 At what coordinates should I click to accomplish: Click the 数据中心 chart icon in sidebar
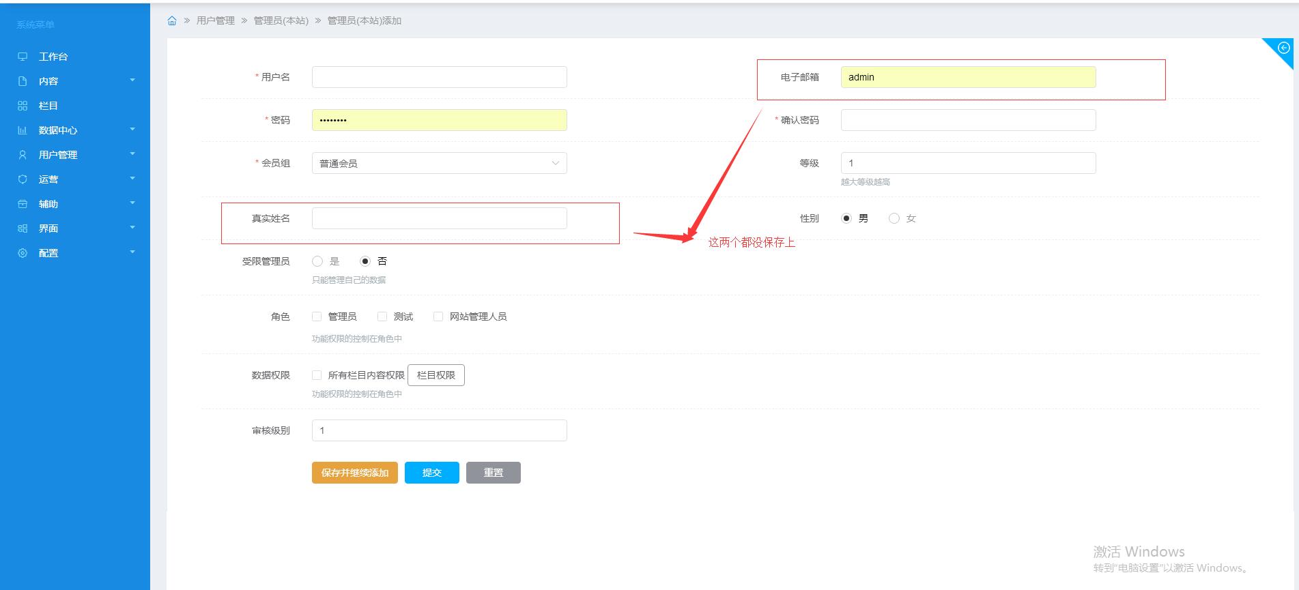(23, 130)
